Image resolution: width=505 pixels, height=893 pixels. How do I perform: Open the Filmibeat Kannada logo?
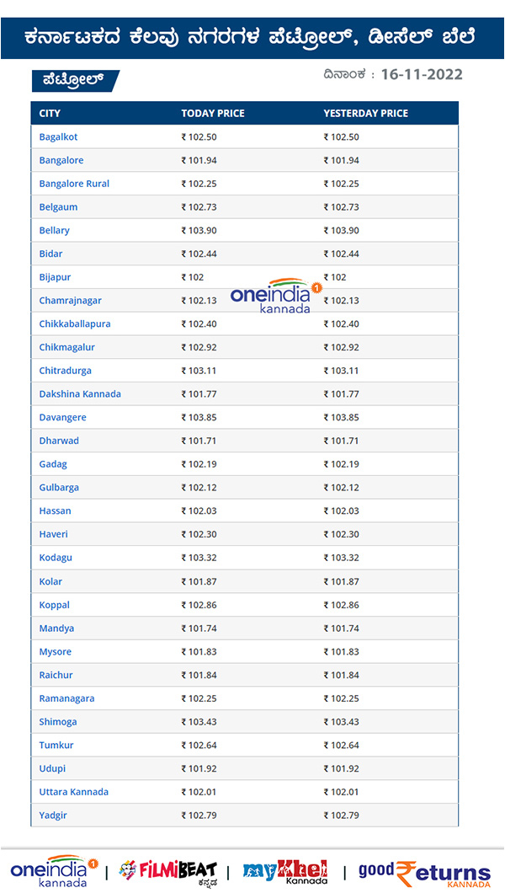coord(167,870)
